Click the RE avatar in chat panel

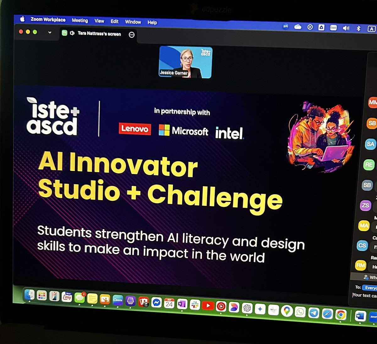tap(369, 165)
